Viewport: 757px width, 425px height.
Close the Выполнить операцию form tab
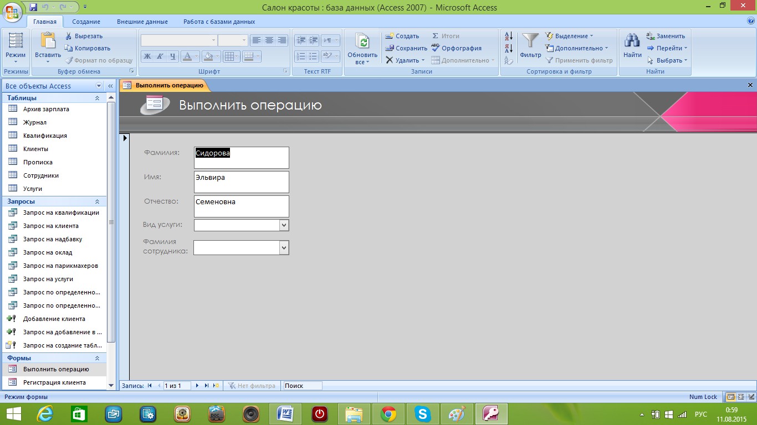750,85
